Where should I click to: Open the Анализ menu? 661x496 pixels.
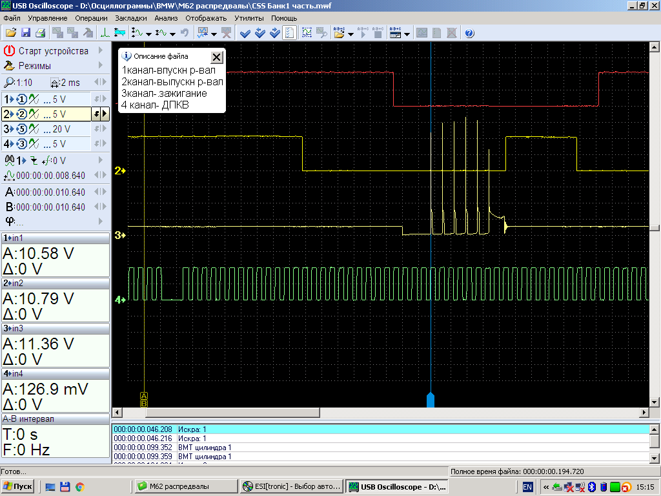tap(166, 18)
